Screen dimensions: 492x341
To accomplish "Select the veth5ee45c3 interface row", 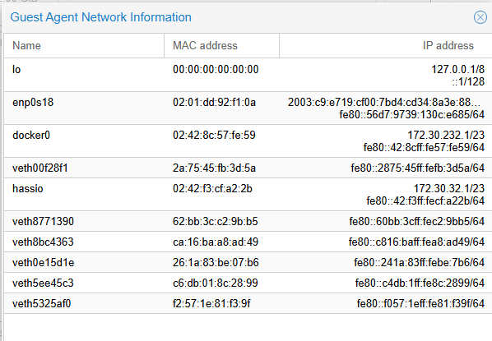I will [x=248, y=283].
